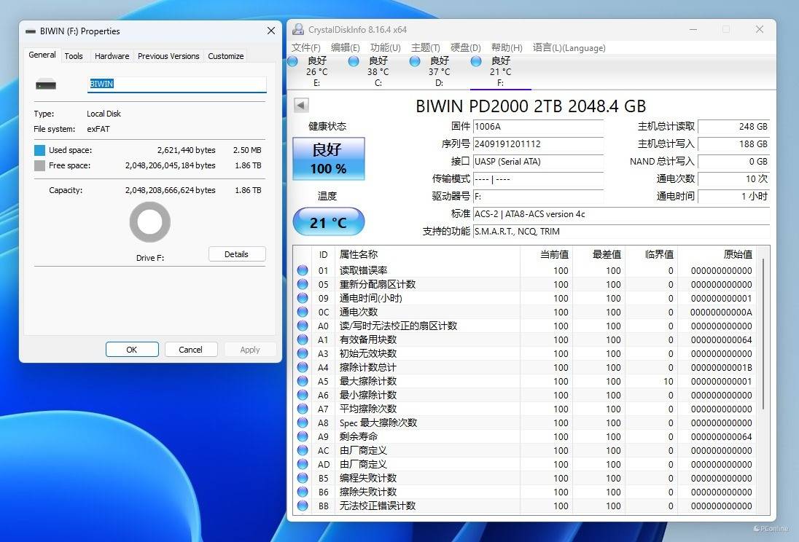Image resolution: width=799 pixels, height=542 pixels.
Task: Open the 硬盘(D) menu
Action: point(466,47)
